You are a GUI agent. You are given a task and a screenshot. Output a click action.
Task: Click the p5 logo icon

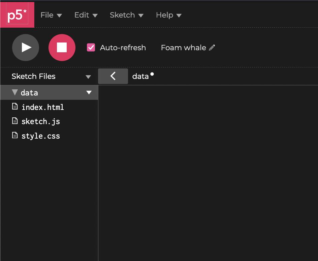(x=17, y=14)
